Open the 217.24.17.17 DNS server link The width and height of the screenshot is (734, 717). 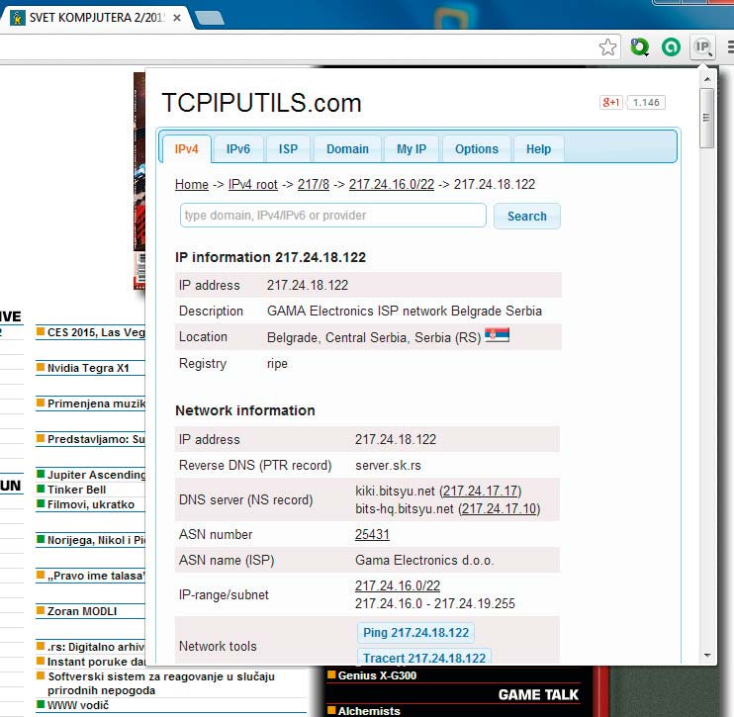click(x=481, y=491)
